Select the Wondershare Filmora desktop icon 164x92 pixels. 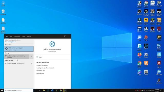pos(139,21)
